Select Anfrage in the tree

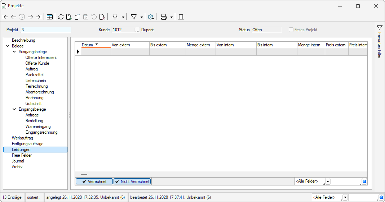tap(32, 115)
